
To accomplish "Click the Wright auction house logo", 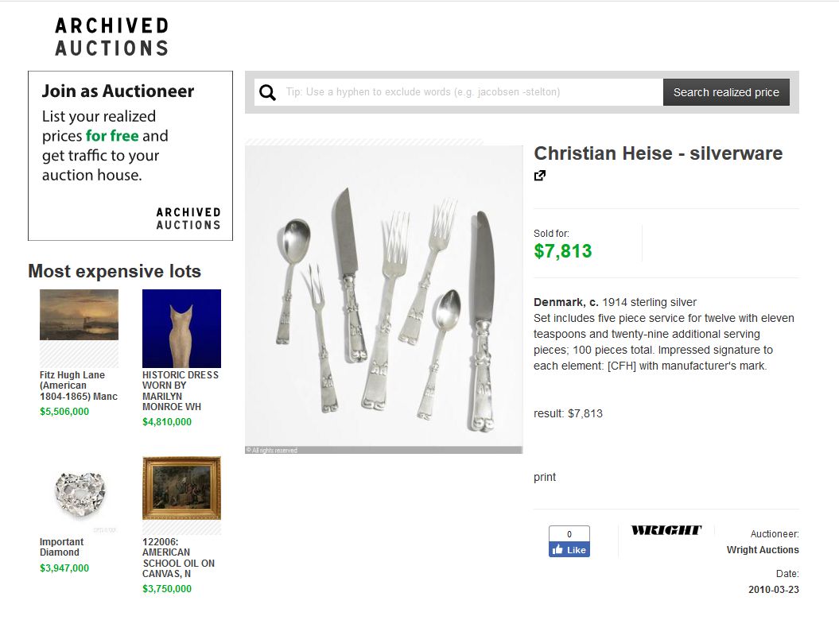I will pos(666,530).
